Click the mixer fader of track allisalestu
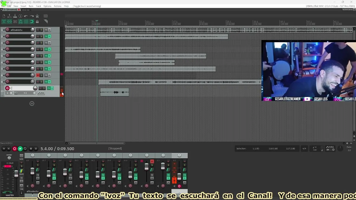The height and width of the screenshot is (200, 356). pyautogui.click(x=32, y=171)
